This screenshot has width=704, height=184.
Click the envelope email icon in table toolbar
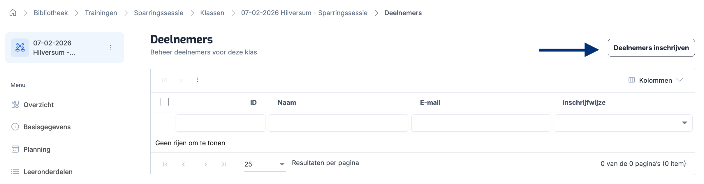click(x=165, y=80)
